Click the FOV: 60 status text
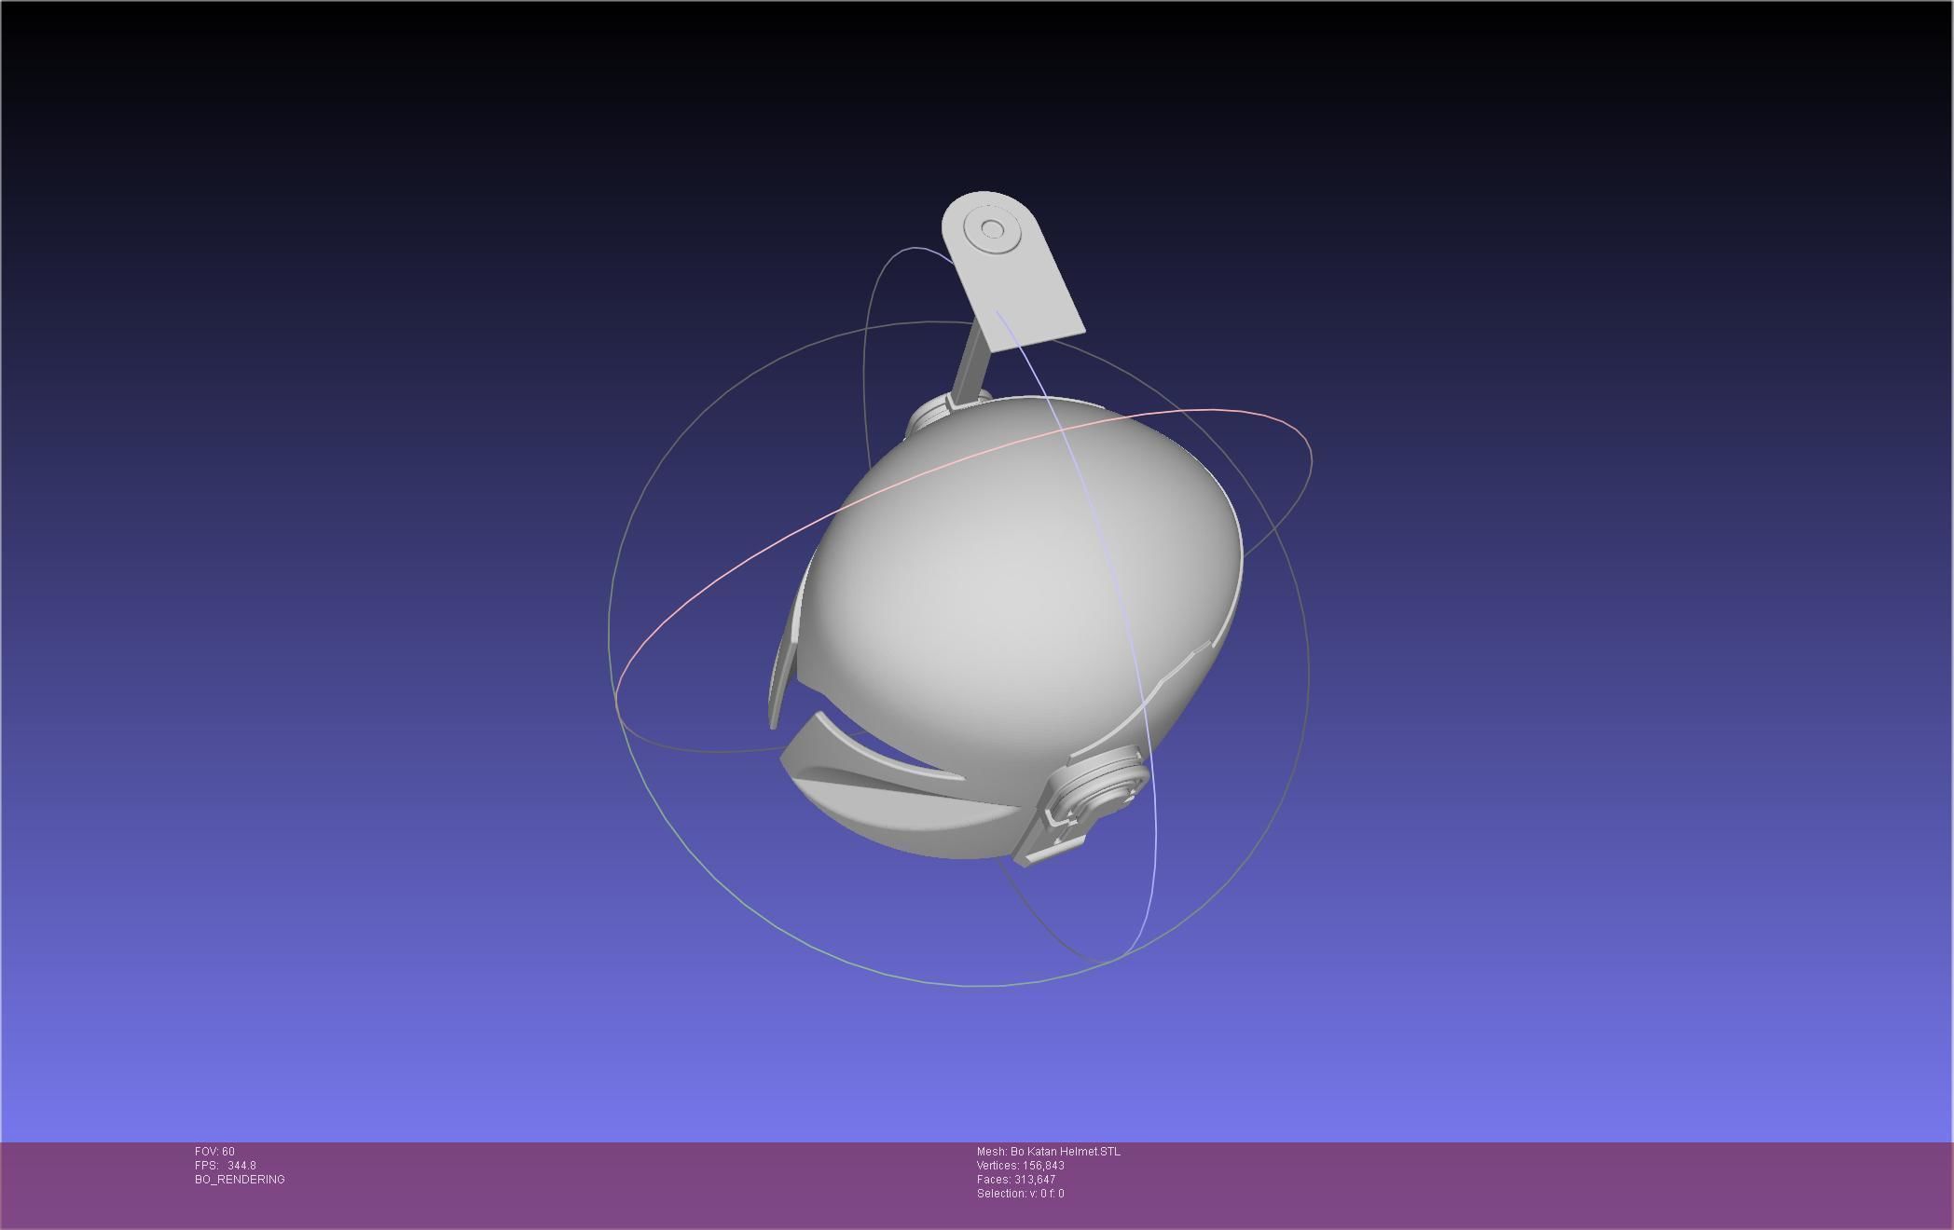The height and width of the screenshot is (1230, 1954). click(214, 1152)
